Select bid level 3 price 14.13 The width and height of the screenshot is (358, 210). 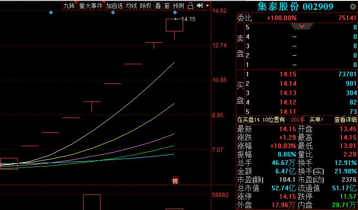pos(288,93)
